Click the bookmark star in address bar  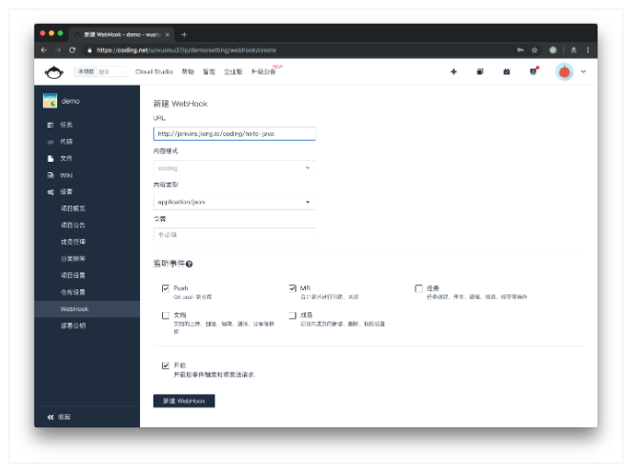535,50
